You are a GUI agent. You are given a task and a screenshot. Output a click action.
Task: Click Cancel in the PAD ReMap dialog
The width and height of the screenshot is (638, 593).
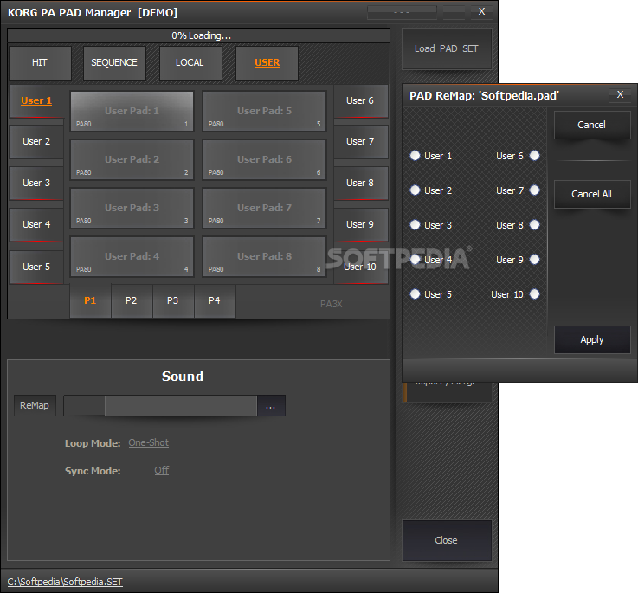pyautogui.click(x=592, y=125)
